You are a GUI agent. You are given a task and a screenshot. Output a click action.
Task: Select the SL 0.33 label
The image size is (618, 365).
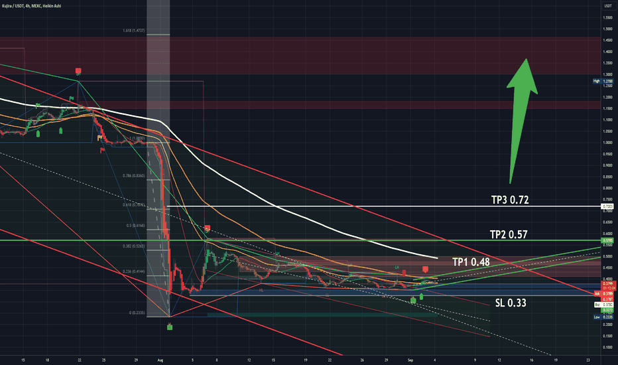pos(511,303)
